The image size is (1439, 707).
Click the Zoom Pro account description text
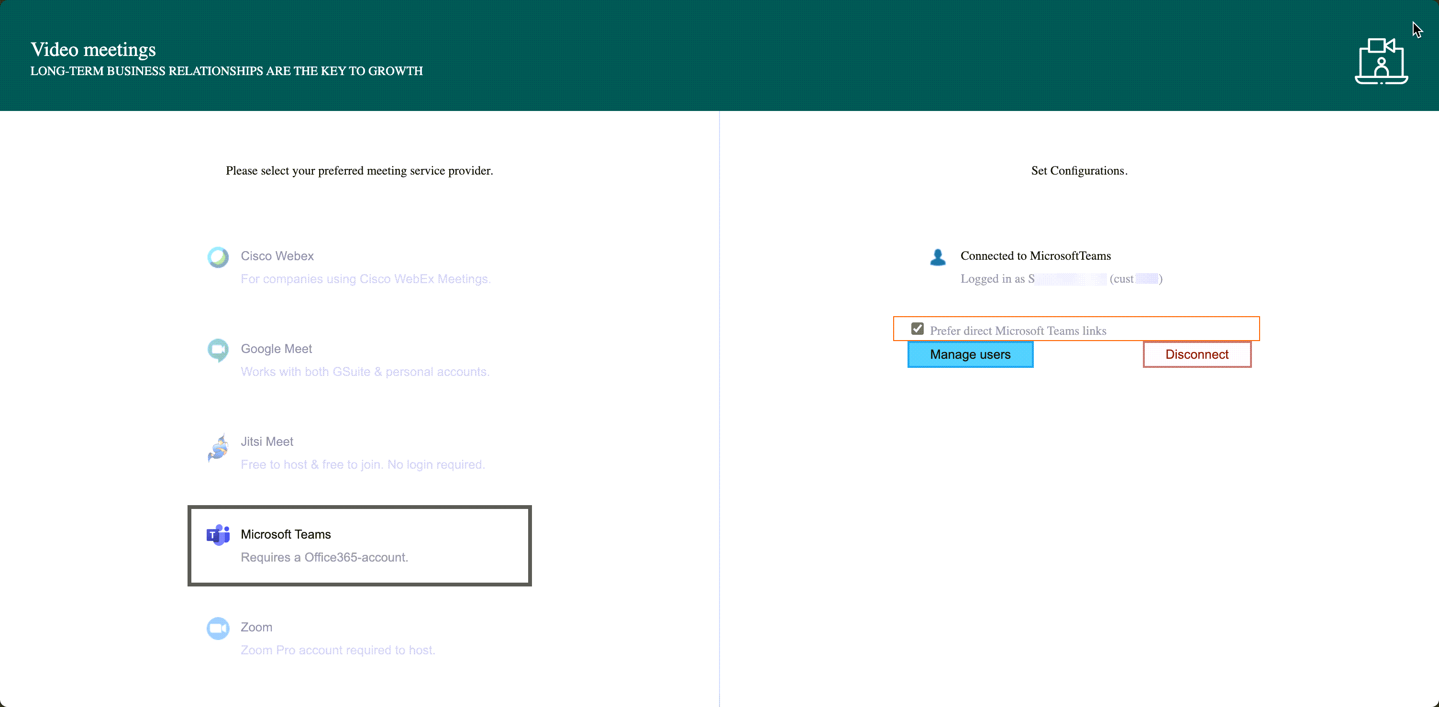(337, 650)
